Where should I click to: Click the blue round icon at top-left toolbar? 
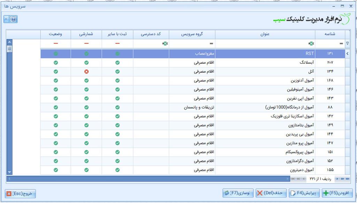[x=13, y=19]
